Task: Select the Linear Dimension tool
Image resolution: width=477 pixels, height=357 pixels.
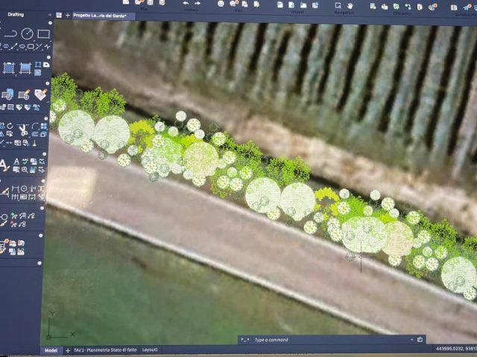Action: point(15,189)
